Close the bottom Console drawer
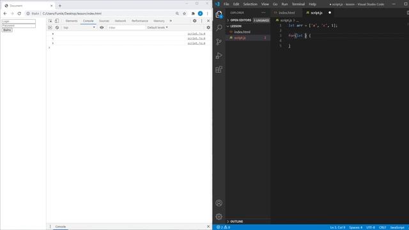This screenshot has width=409, height=230. coord(208,226)
